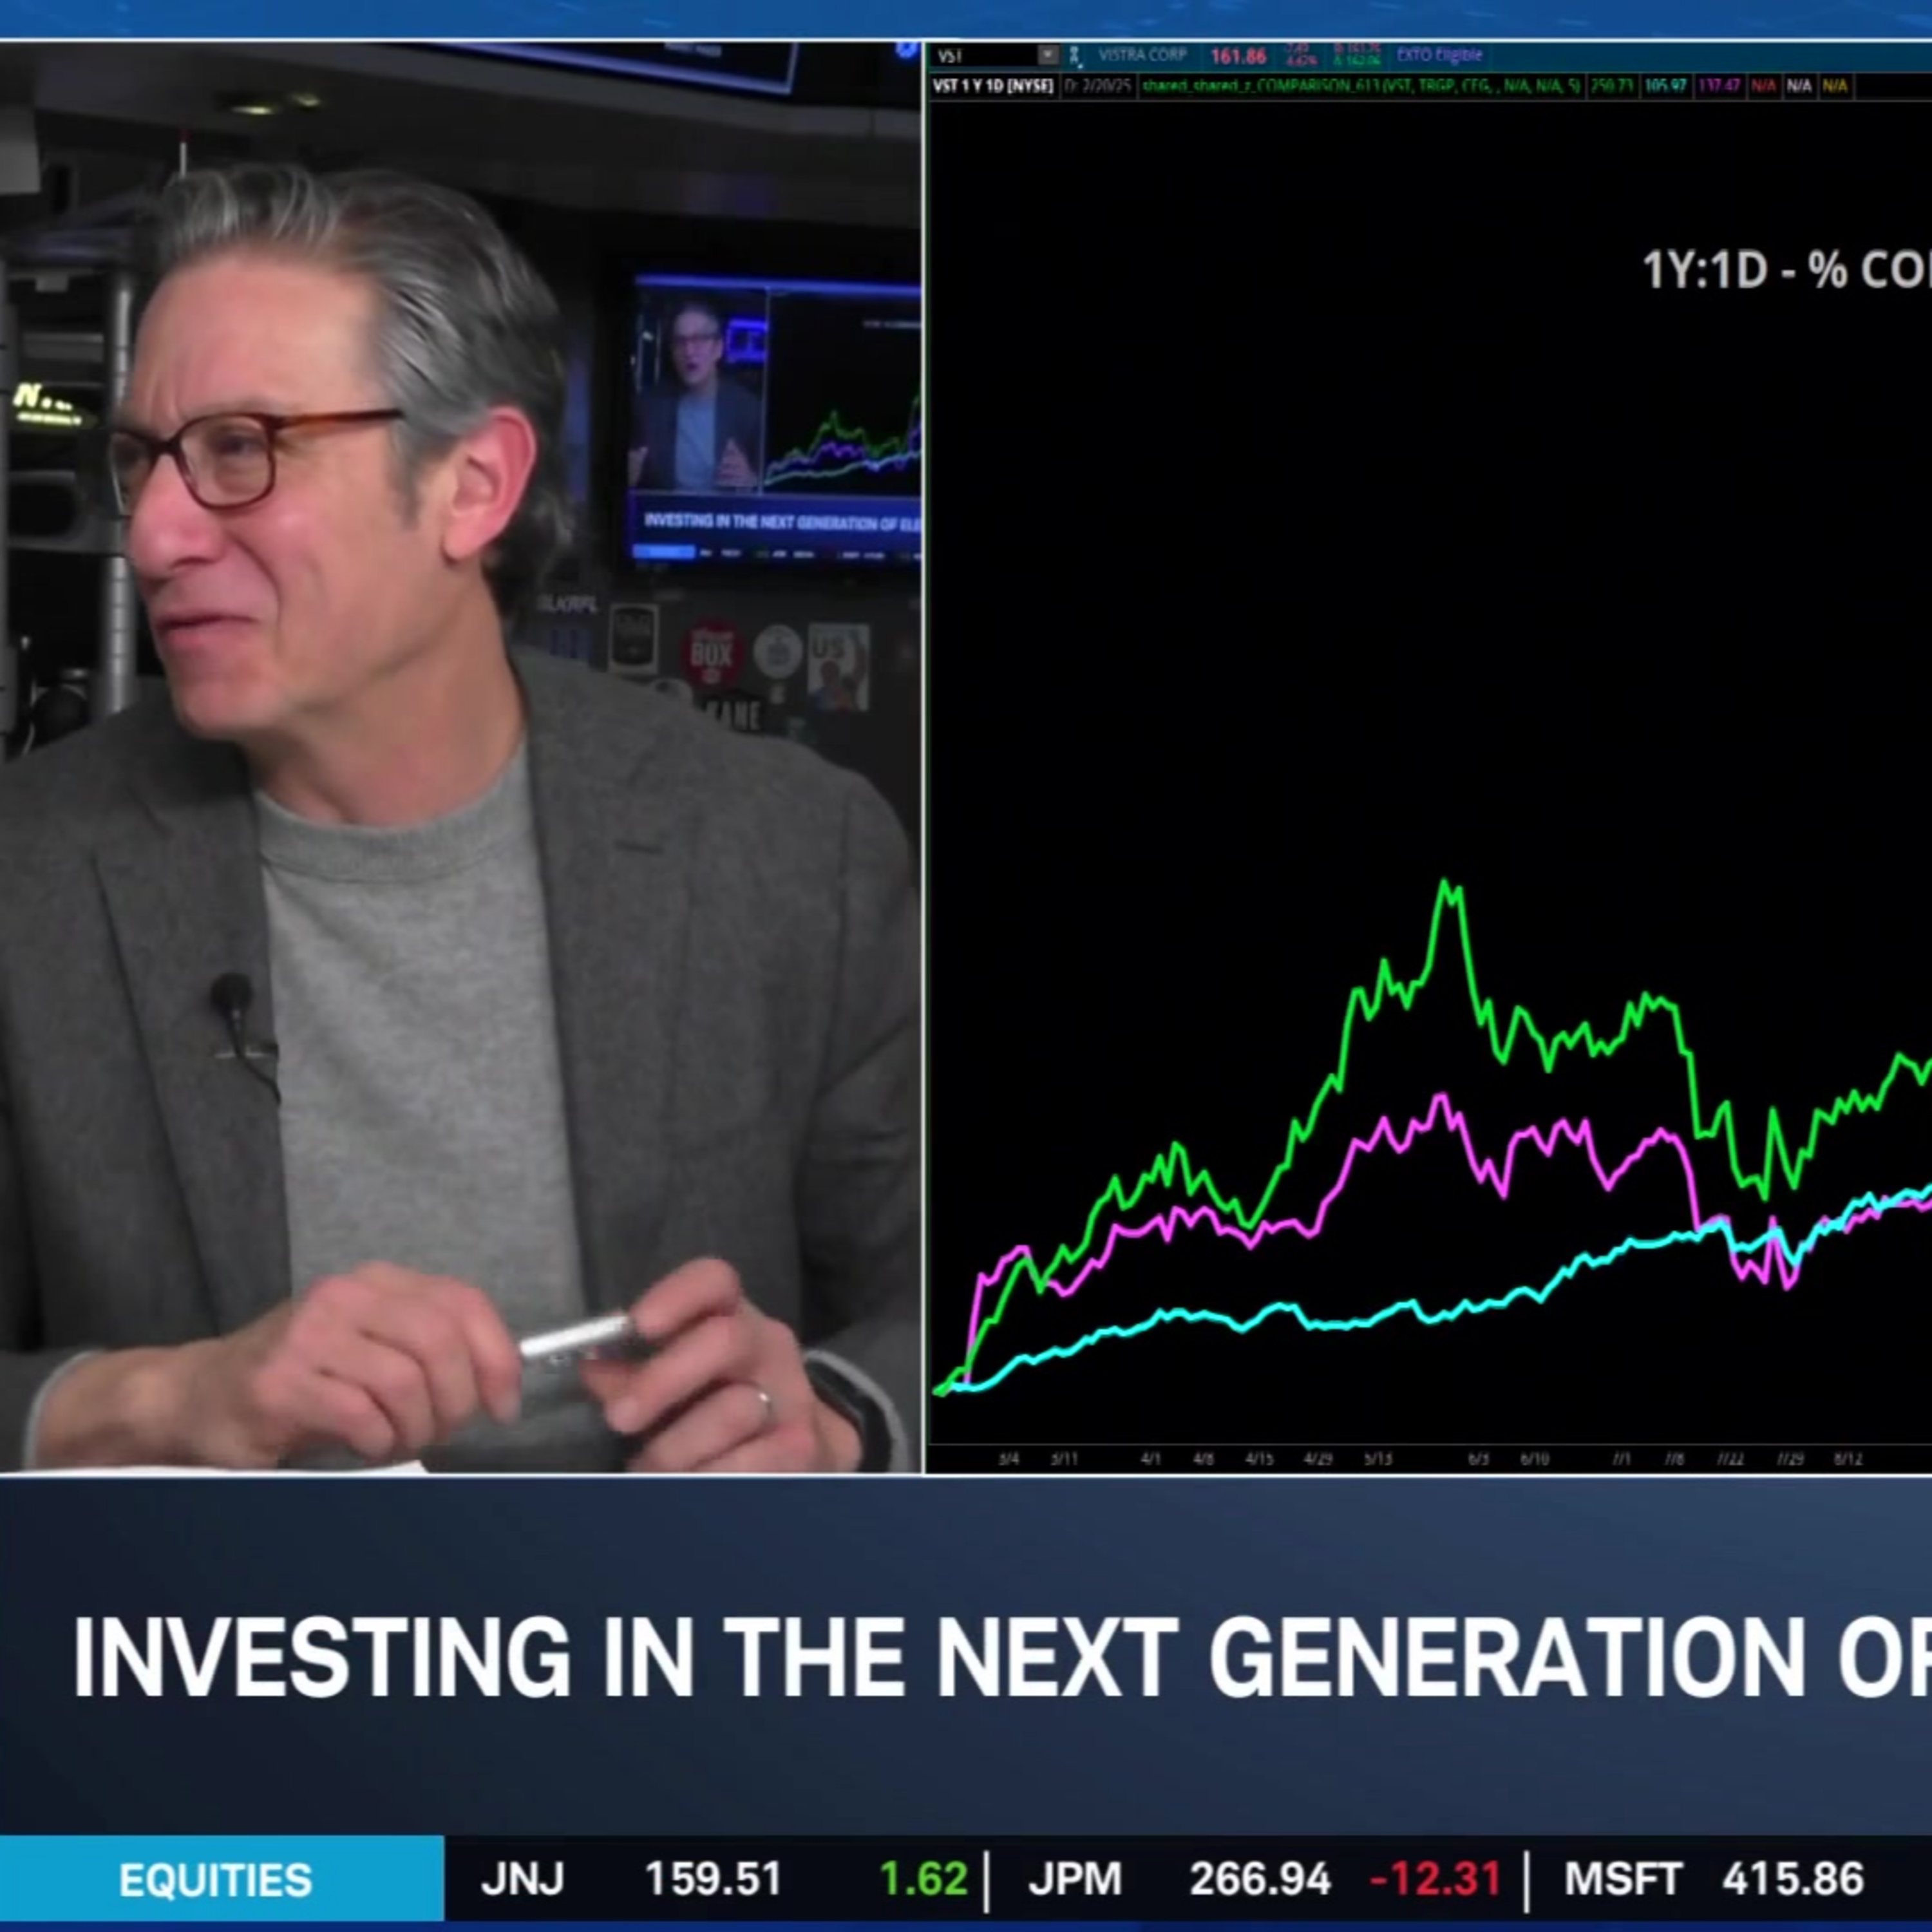Click the 4/1 date on the time axis
This screenshot has height=1932, width=1932.
pos(1151,1459)
